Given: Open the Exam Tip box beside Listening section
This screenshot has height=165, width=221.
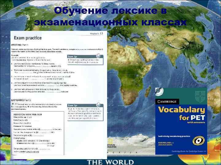Looking at the screenshot, I should (x=85, y=112).
